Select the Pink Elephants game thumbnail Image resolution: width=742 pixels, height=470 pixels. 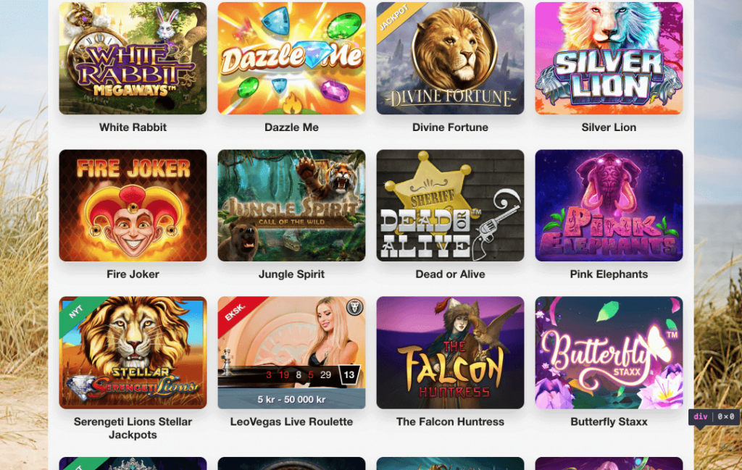[609, 206]
